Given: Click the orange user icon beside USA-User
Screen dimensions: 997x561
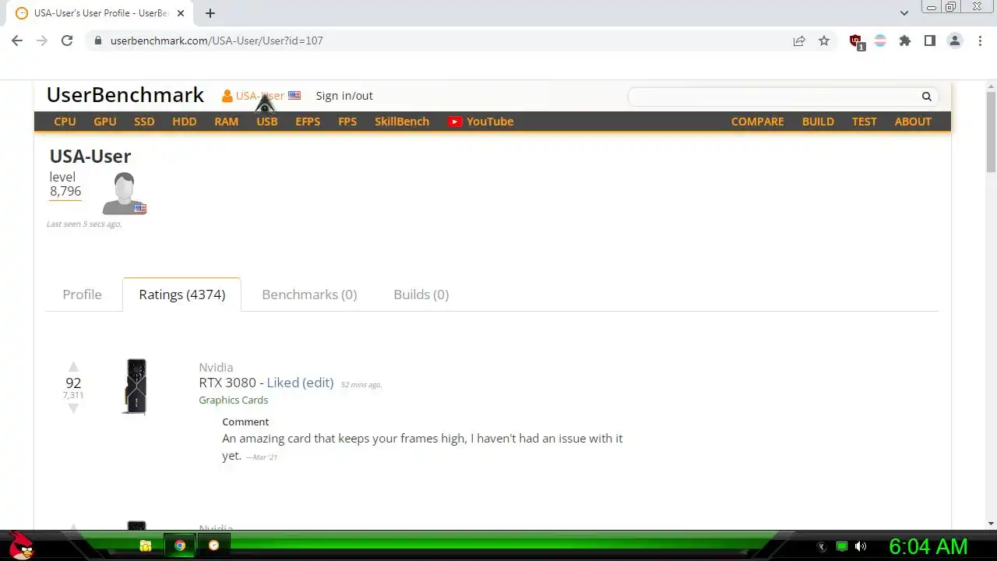Looking at the screenshot, I should (x=227, y=96).
